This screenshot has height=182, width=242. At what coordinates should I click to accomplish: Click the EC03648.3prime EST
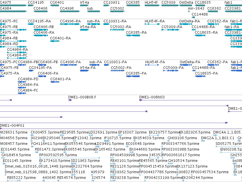(x=127, y=147)
